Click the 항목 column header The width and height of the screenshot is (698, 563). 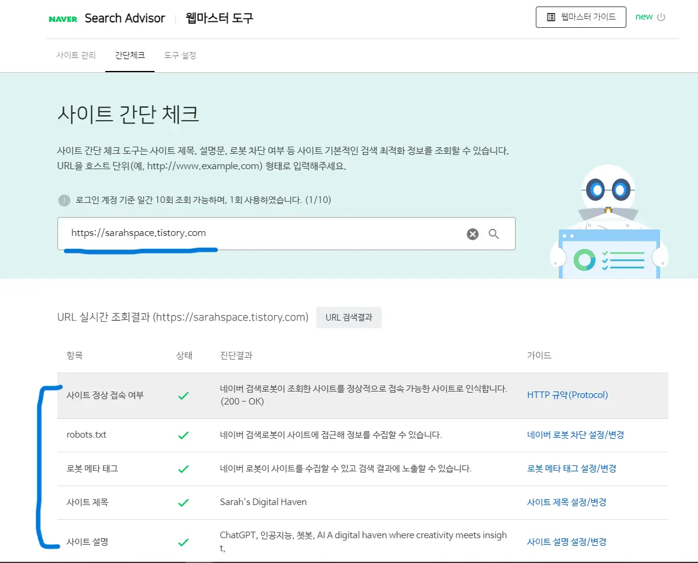pos(75,355)
